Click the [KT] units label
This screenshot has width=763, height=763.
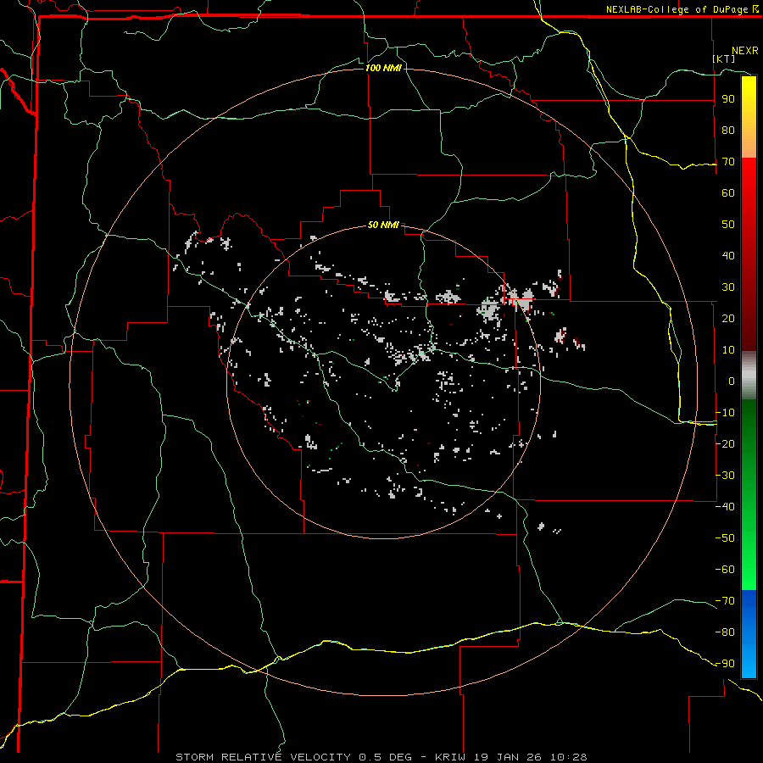click(724, 58)
